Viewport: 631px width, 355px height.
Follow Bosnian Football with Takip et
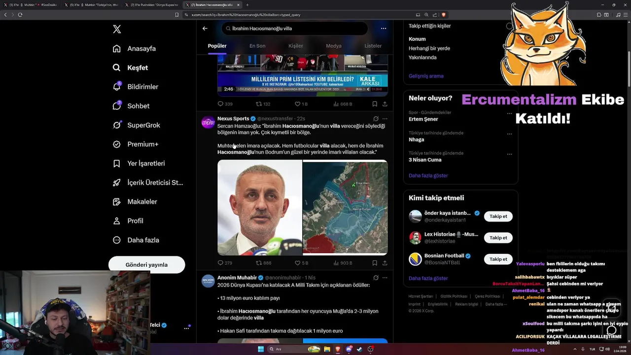click(x=498, y=259)
